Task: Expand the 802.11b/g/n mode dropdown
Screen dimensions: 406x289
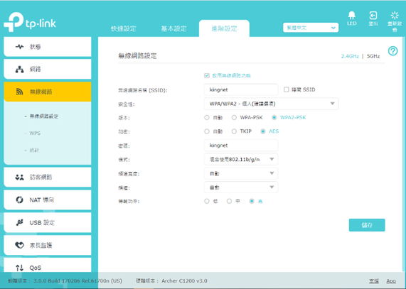Action: pos(241,159)
